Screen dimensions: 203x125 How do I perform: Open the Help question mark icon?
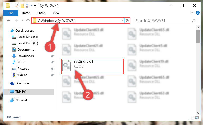197,13
